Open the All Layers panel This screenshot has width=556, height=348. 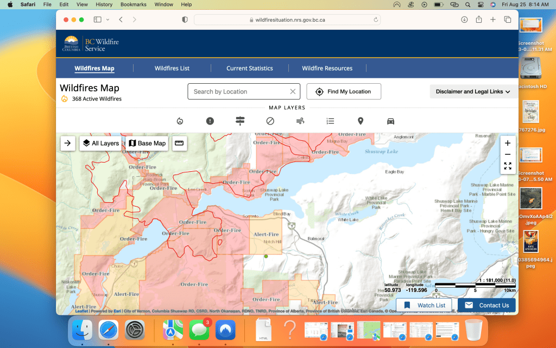pos(100,143)
